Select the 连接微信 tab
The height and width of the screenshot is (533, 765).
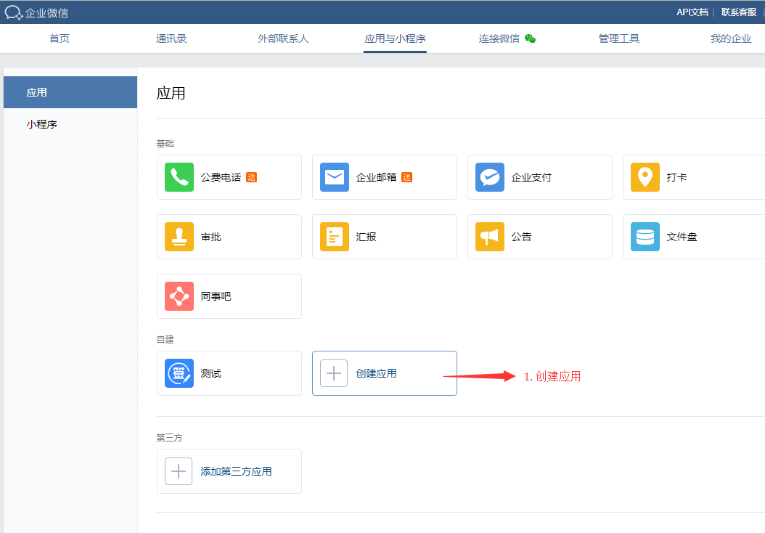pos(506,38)
